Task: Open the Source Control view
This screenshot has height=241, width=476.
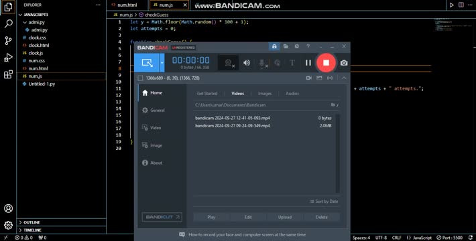Action: pos(9,41)
